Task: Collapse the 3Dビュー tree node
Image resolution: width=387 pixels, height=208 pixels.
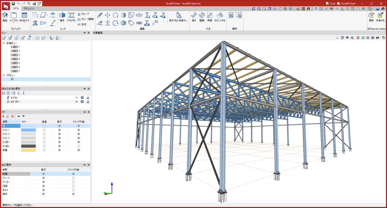Action: tap(4, 75)
